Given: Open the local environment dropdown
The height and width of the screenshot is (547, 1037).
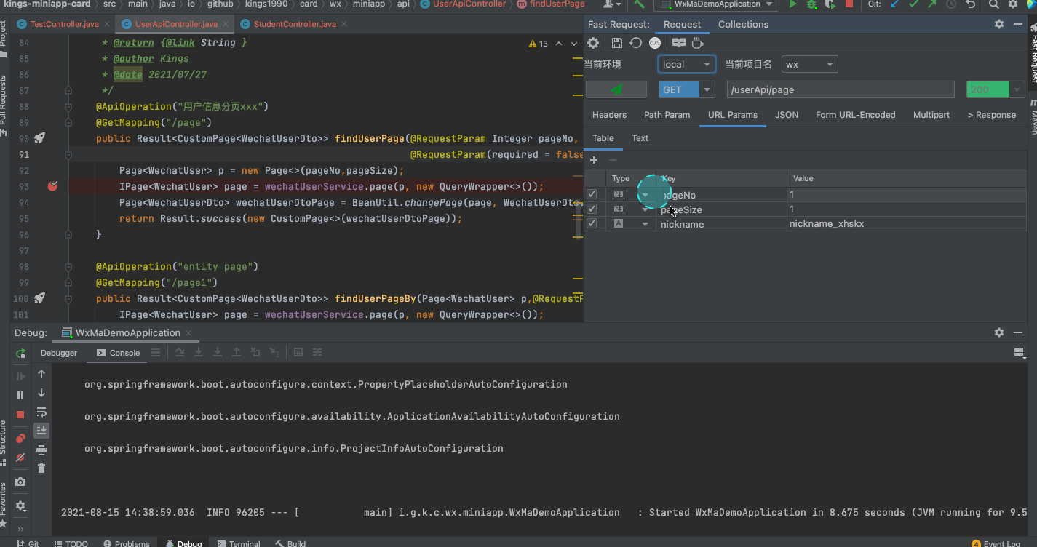Looking at the screenshot, I should pos(686,65).
